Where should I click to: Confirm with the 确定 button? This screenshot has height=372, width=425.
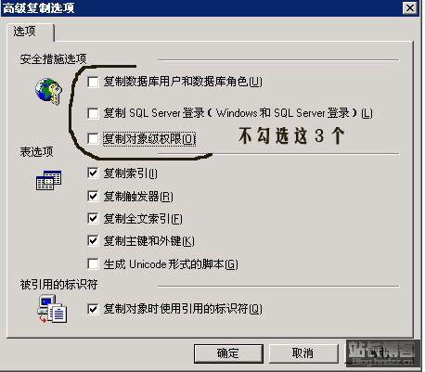pyautogui.click(x=228, y=353)
